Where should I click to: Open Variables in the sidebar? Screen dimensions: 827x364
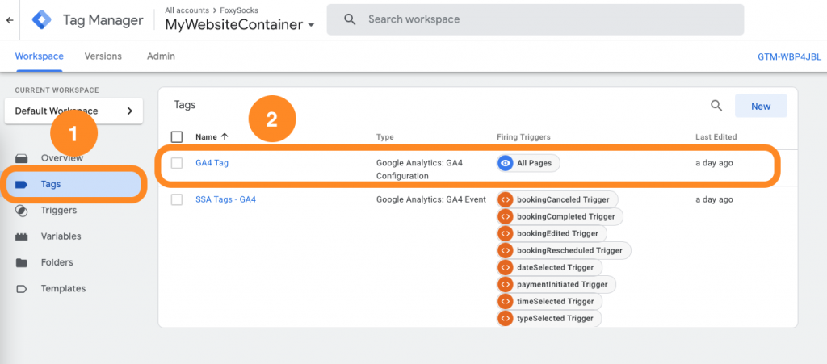tap(61, 236)
